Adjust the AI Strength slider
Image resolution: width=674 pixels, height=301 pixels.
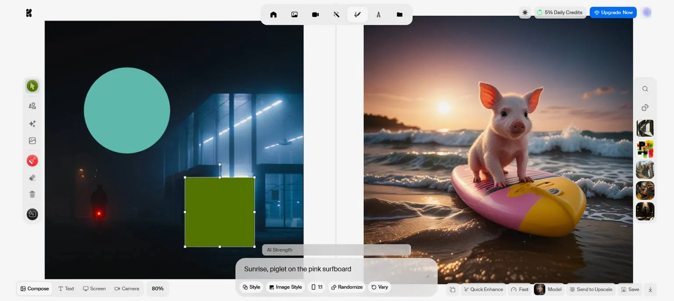[336, 250]
